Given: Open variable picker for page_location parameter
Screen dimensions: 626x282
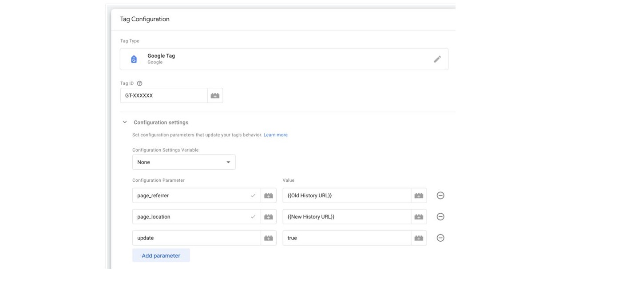Looking at the screenshot, I should [x=268, y=216].
